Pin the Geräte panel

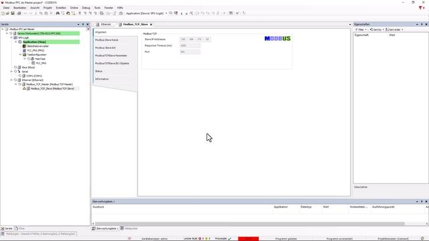(x=83, y=24)
